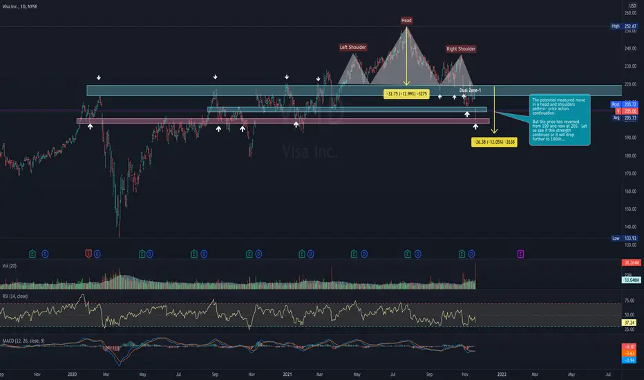644x380 pixels.
Task: Select the Right Shoulder label
Action: pyautogui.click(x=461, y=49)
